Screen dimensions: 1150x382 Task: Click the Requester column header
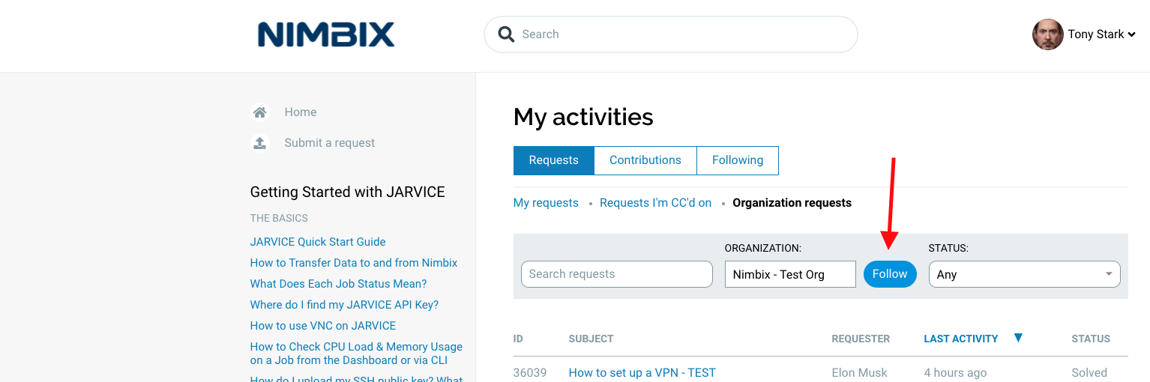click(861, 339)
